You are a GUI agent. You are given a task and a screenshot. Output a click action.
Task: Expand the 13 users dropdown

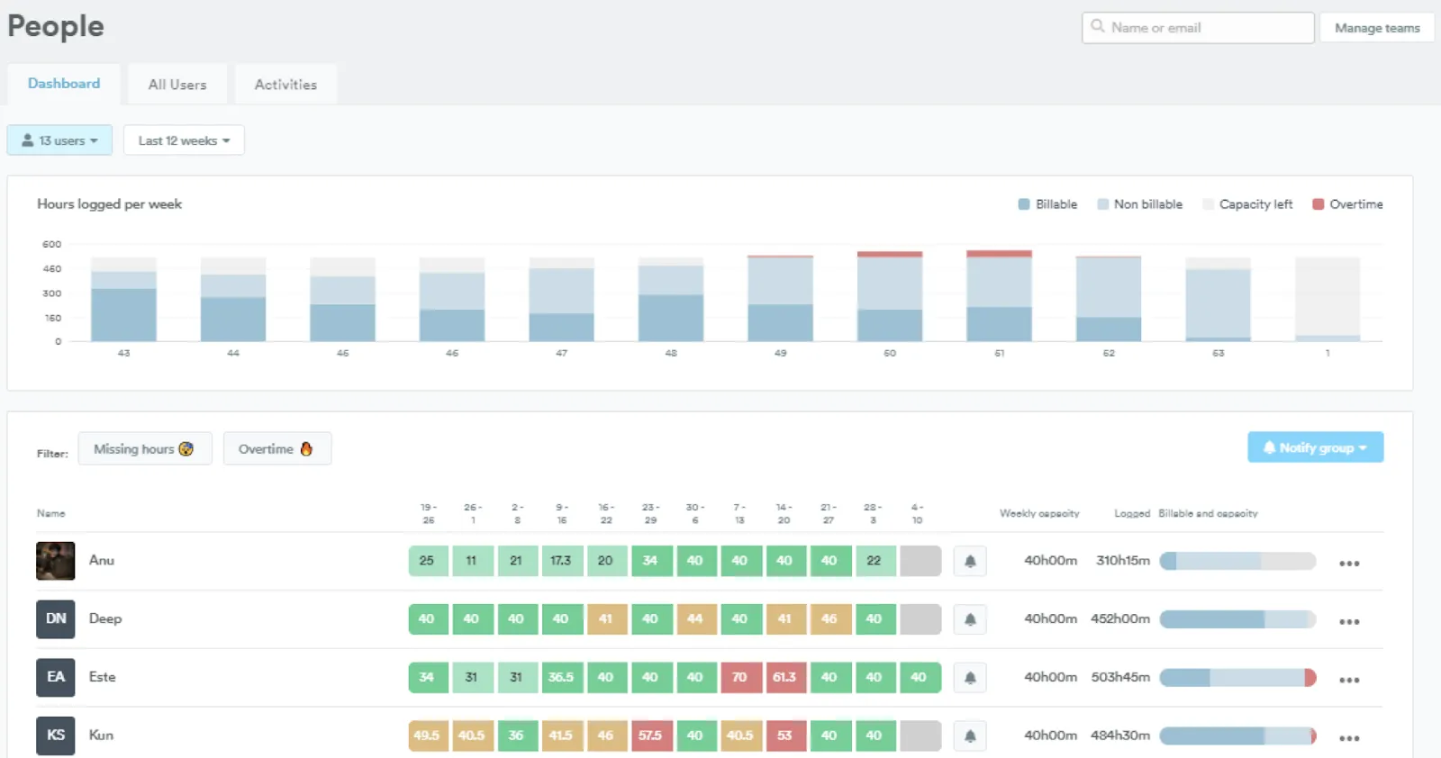pos(59,140)
